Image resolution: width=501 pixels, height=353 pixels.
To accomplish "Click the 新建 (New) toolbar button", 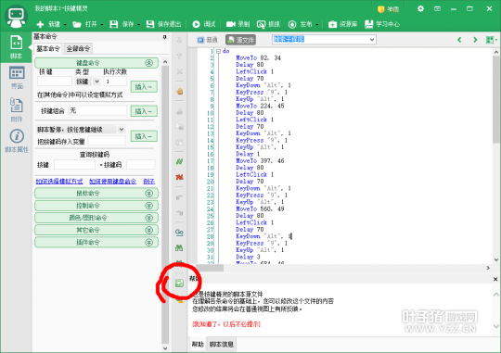I will click(48, 24).
